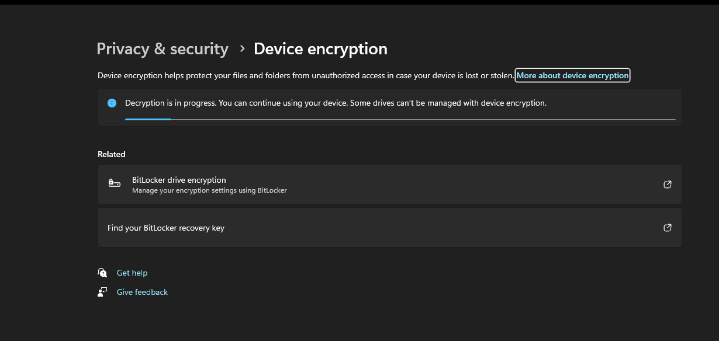
Task: Click external link icon on BitLocker drive encryption row
Action: point(667,185)
